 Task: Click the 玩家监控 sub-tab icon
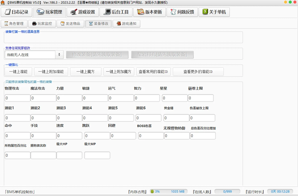[x=34, y=23]
